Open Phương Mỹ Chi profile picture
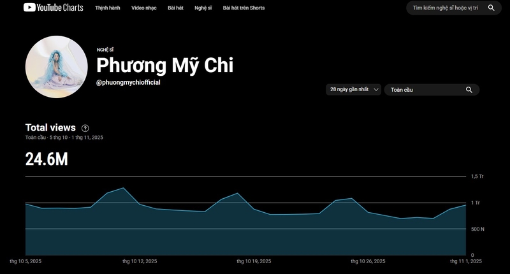 pos(57,67)
